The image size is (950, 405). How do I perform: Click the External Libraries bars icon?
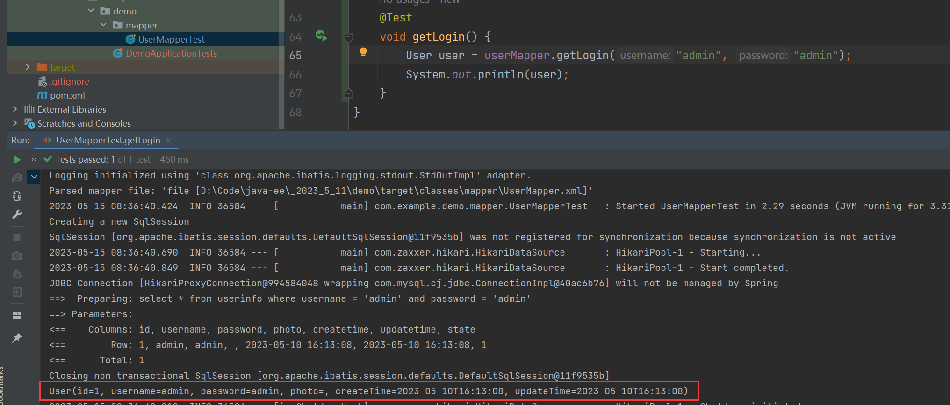[29, 109]
